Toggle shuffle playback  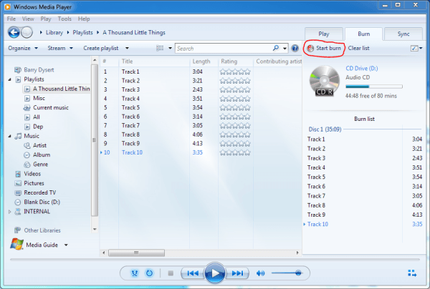click(x=135, y=273)
